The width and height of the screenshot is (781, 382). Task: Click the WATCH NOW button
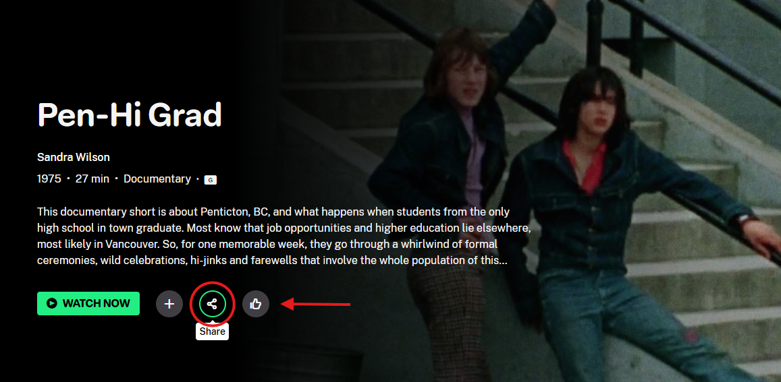[x=88, y=303]
